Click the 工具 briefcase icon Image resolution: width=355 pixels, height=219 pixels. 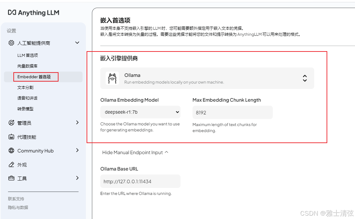pos(11,178)
